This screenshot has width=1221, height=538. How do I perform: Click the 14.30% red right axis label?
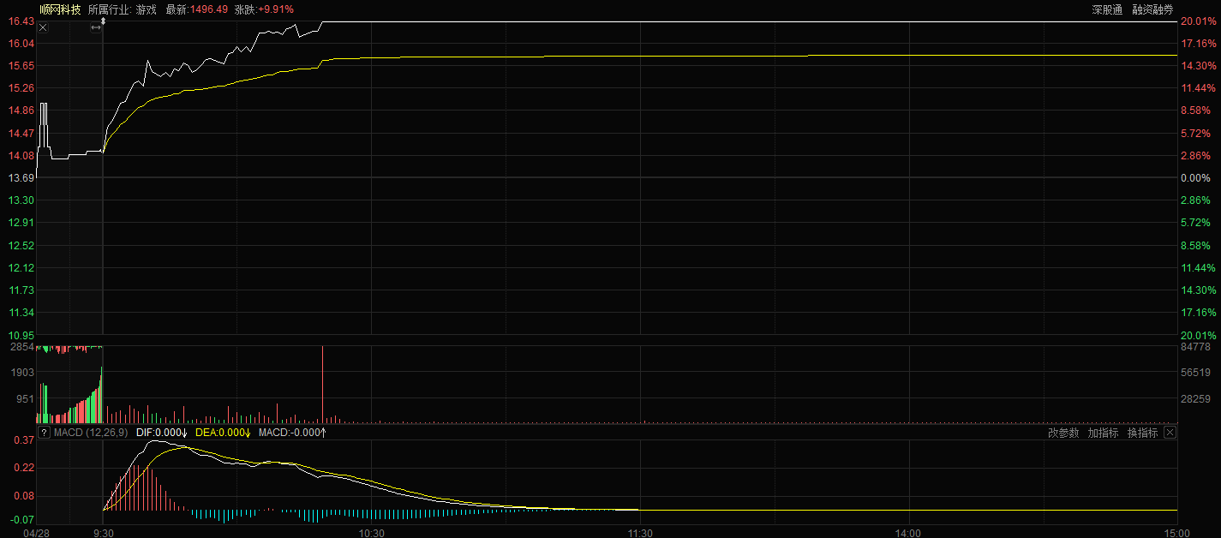coord(1198,65)
